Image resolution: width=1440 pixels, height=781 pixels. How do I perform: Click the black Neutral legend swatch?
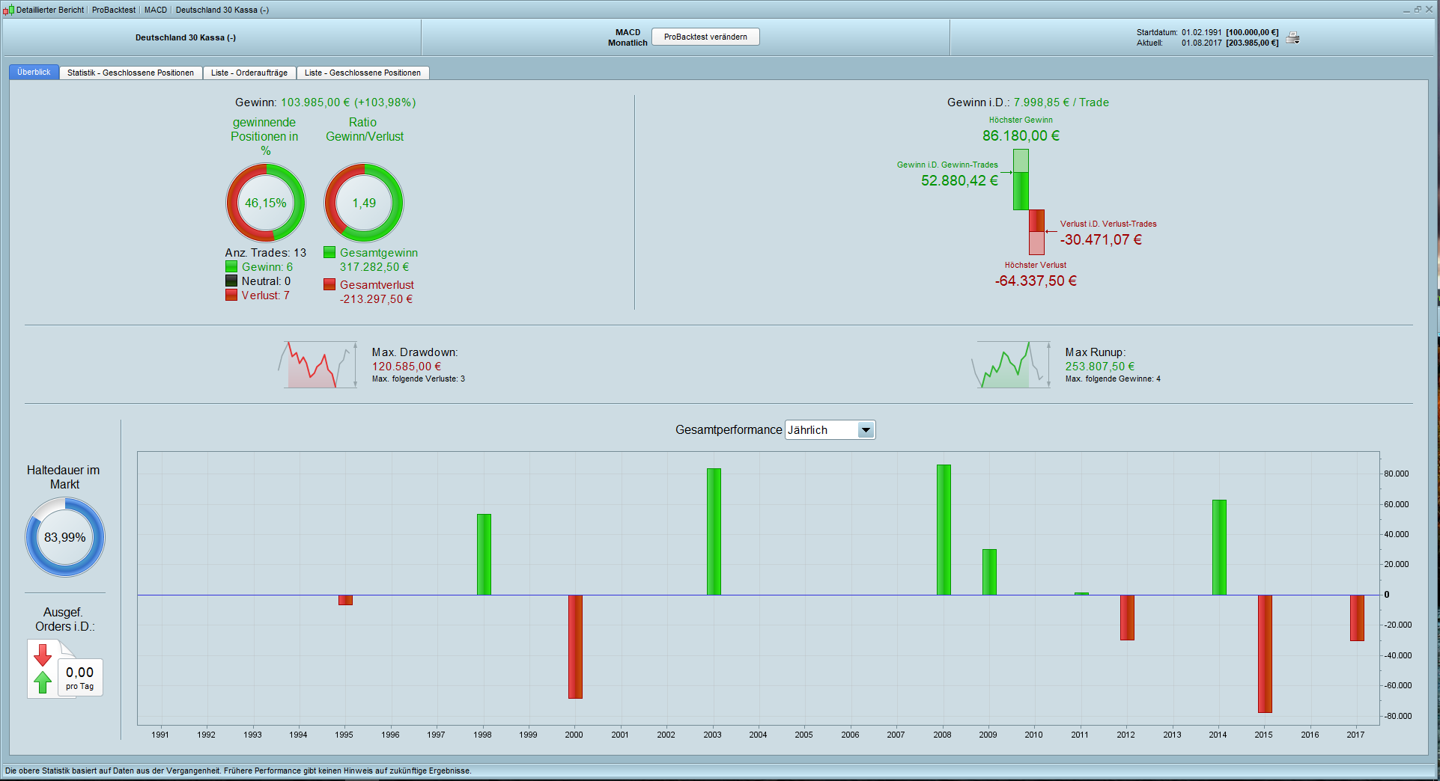click(231, 281)
